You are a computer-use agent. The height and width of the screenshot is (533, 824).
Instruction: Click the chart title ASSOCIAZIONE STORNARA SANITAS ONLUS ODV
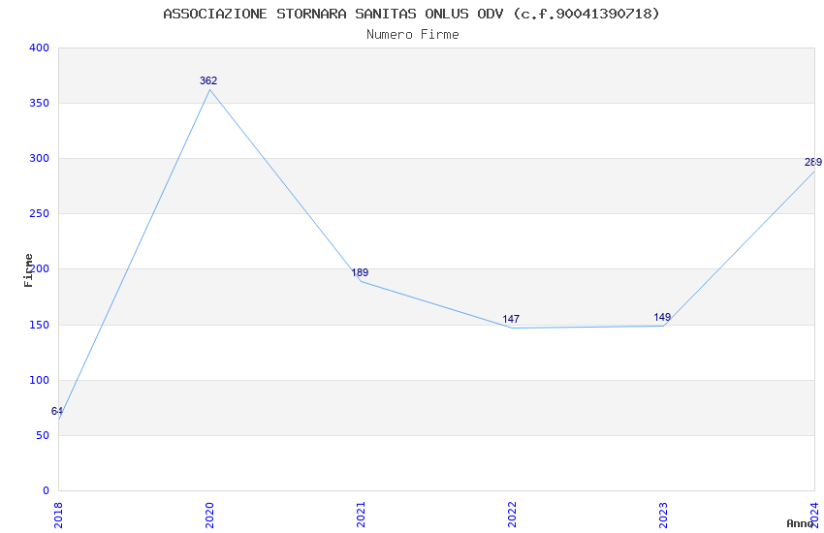point(411,14)
